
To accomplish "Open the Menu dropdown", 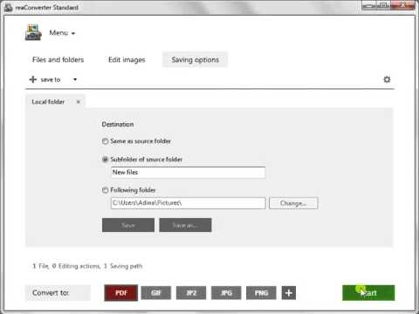I will click(62, 33).
